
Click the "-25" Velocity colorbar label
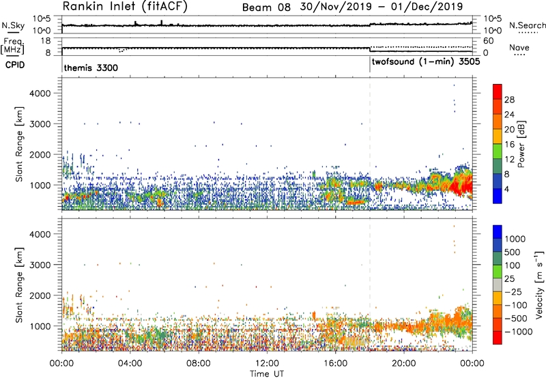(512, 291)
